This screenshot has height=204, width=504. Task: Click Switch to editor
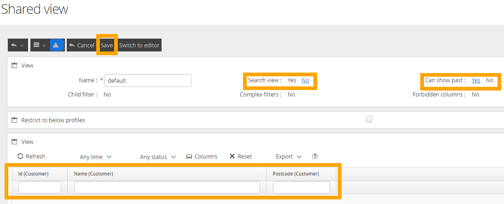[x=139, y=45]
